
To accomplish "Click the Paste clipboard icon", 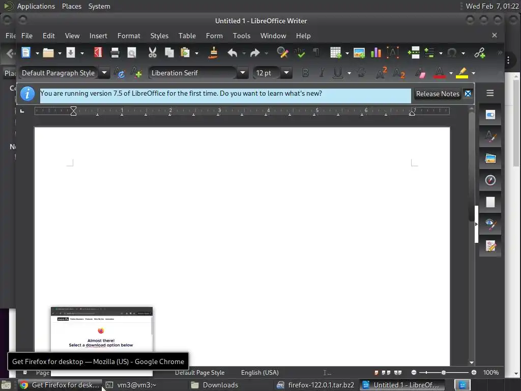I will coord(185,52).
